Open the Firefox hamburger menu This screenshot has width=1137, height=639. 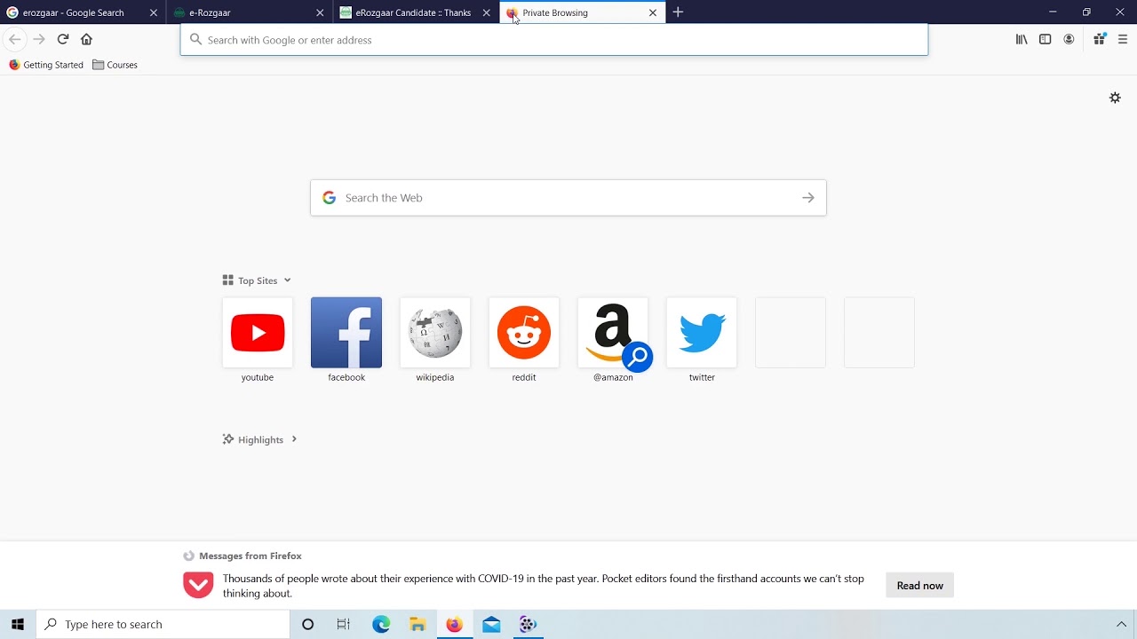click(x=1123, y=39)
